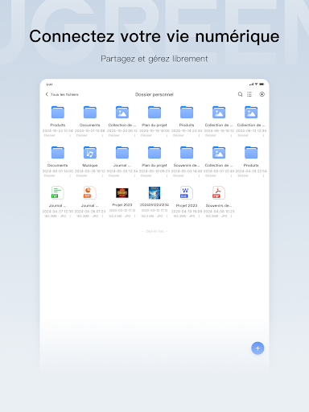309x412 pixels.
Task: Open the Projet 2023 DOC Word file
Action: 187,193
